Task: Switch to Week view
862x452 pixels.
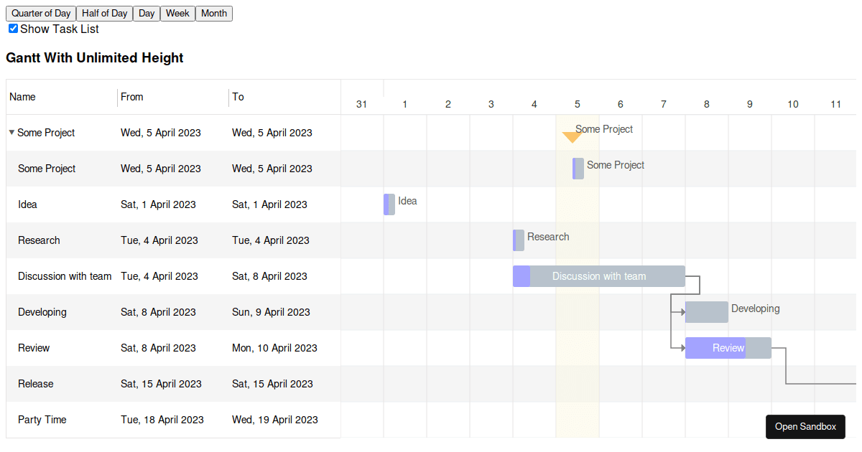Action: 177,13
